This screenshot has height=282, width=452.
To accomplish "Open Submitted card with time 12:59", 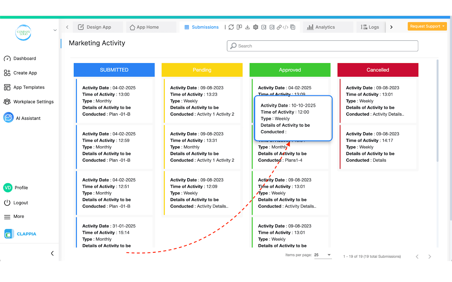I will [x=114, y=147].
